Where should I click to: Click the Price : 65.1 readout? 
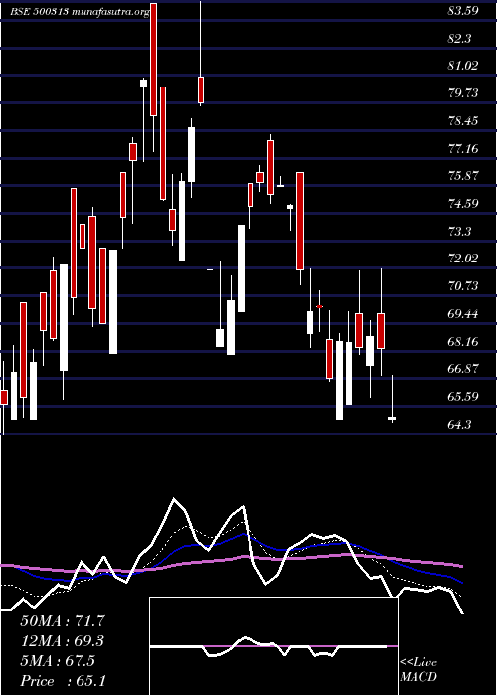(63, 681)
